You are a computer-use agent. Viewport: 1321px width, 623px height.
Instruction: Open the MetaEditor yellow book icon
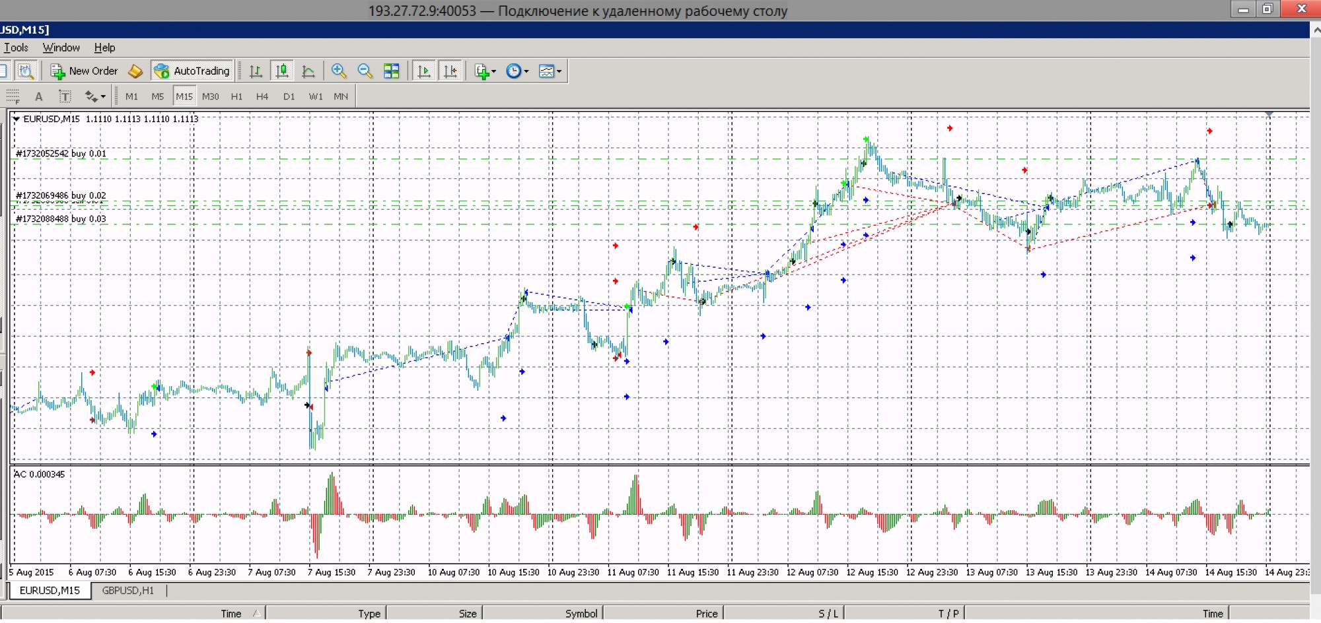[135, 71]
